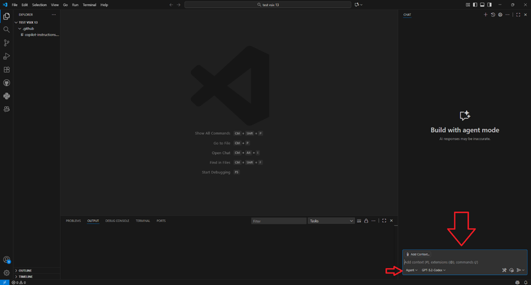Open the Agent mode dropdown
Screen dimensions: 531x285
tap(412, 270)
